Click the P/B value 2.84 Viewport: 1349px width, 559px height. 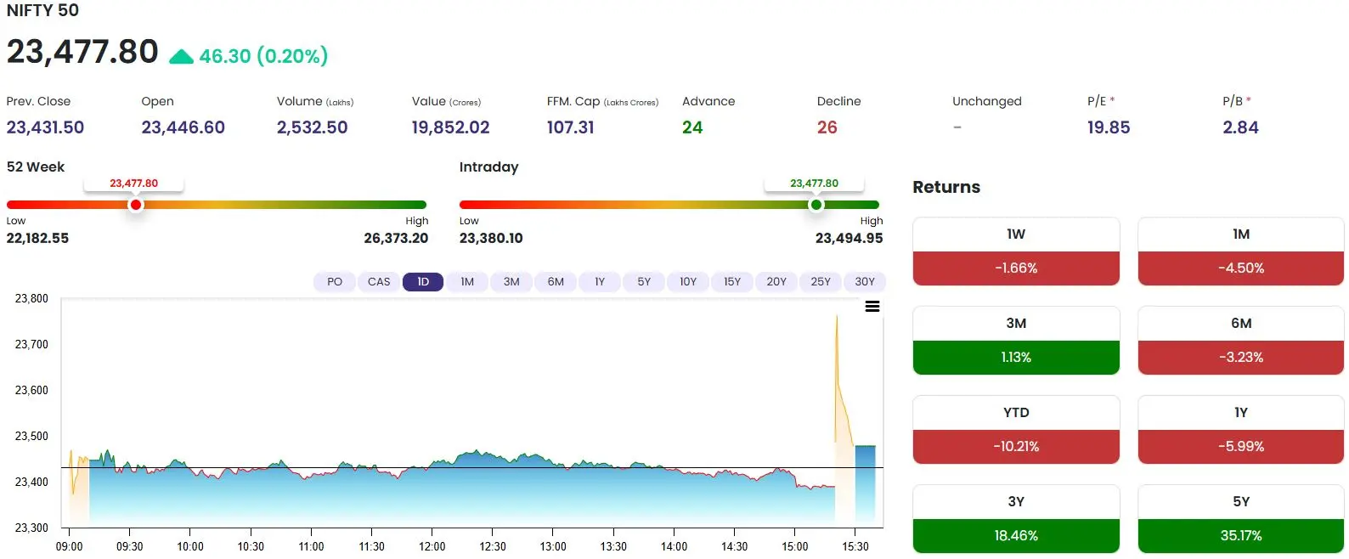pyautogui.click(x=1240, y=127)
